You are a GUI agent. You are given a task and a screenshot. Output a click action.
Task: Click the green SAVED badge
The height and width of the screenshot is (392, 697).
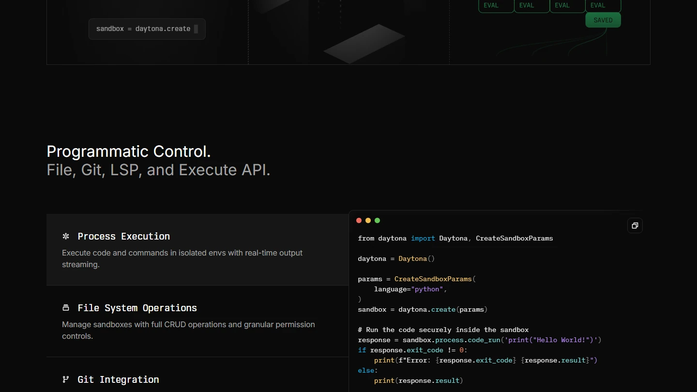(x=603, y=20)
